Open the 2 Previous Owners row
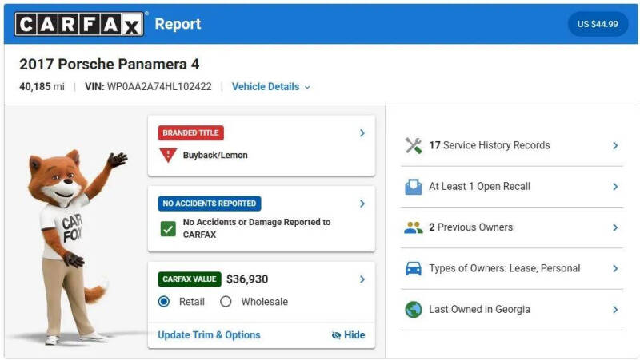 512,227
